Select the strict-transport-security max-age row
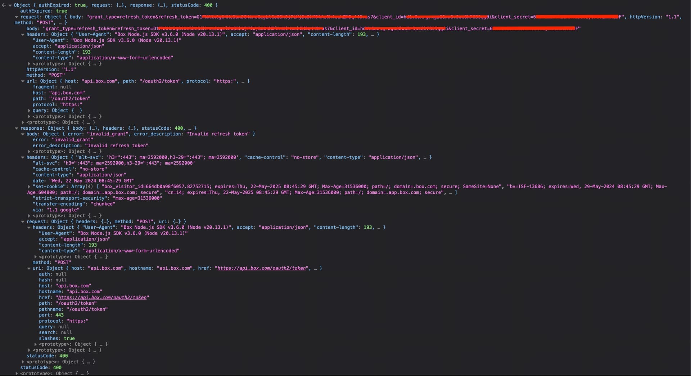This screenshot has width=691, height=376. click(x=98, y=198)
